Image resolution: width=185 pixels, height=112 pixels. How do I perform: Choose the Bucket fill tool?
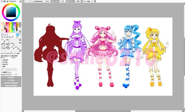coord(4,41)
